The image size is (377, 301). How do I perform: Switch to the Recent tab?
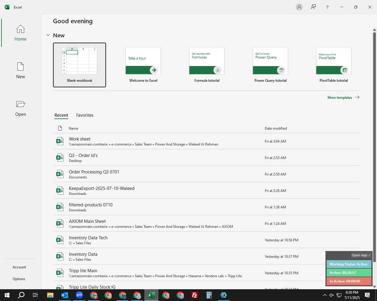tap(61, 115)
